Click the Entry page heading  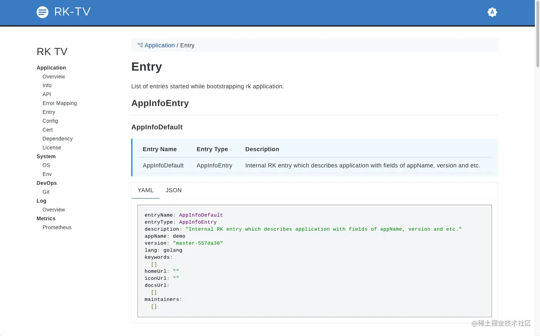(x=147, y=67)
